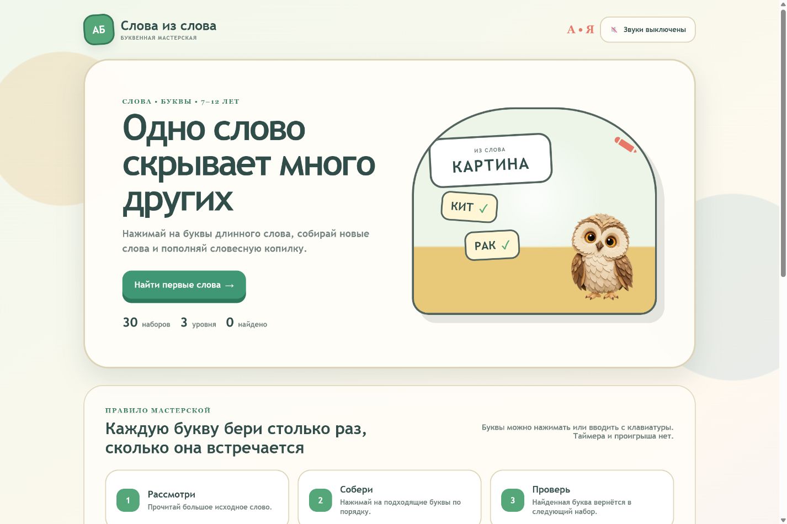Click the 30 наборов counter

pos(146,323)
